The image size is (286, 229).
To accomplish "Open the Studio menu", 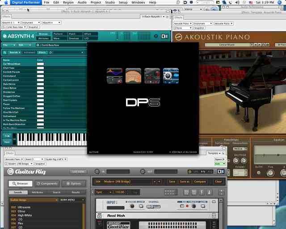I will pyautogui.click(x=110, y=2).
